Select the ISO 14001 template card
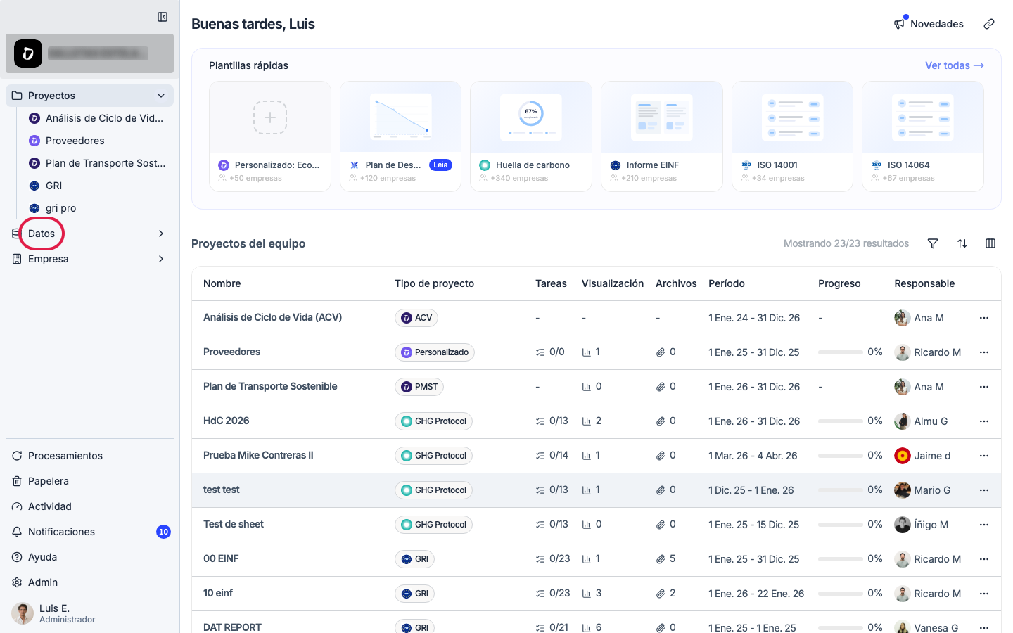The width and height of the screenshot is (1013, 633). (x=792, y=136)
